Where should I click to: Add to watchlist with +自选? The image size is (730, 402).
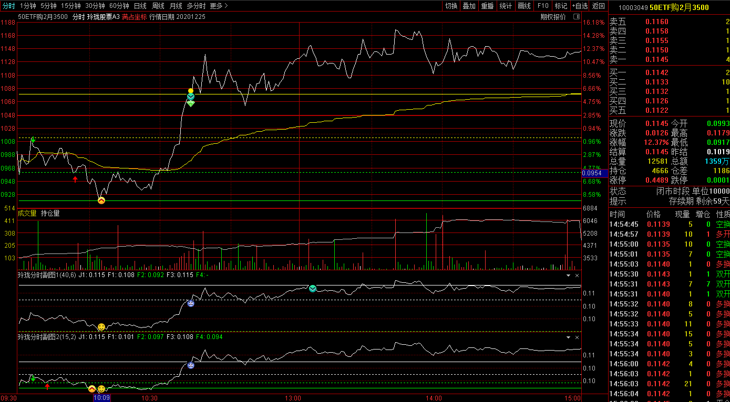580,6
